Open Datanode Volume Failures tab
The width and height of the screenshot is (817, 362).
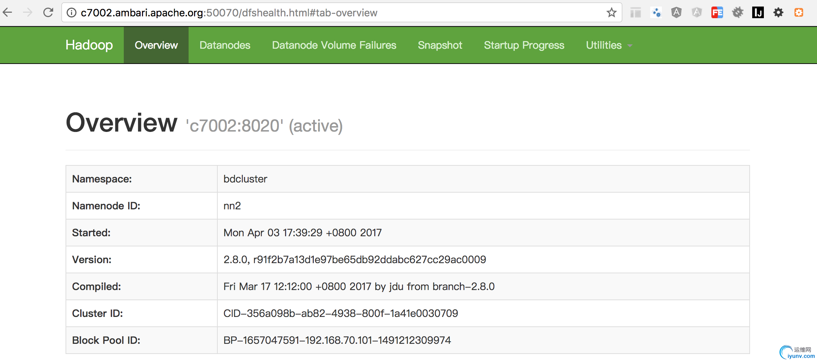coord(334,45)
